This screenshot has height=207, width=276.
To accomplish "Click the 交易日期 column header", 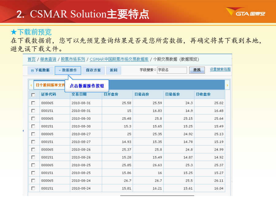I will coord(86,94).
